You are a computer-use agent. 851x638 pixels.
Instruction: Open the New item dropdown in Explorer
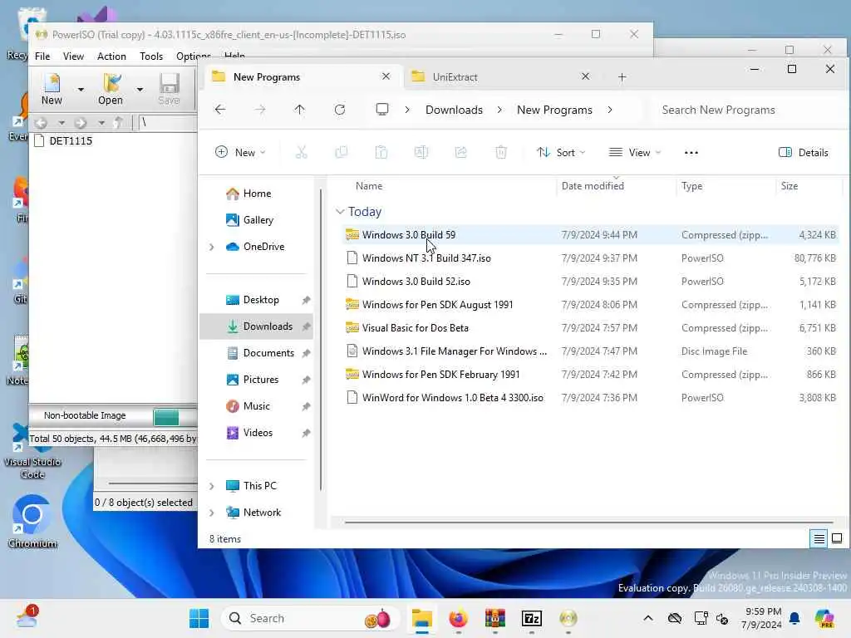click(240, 153)
